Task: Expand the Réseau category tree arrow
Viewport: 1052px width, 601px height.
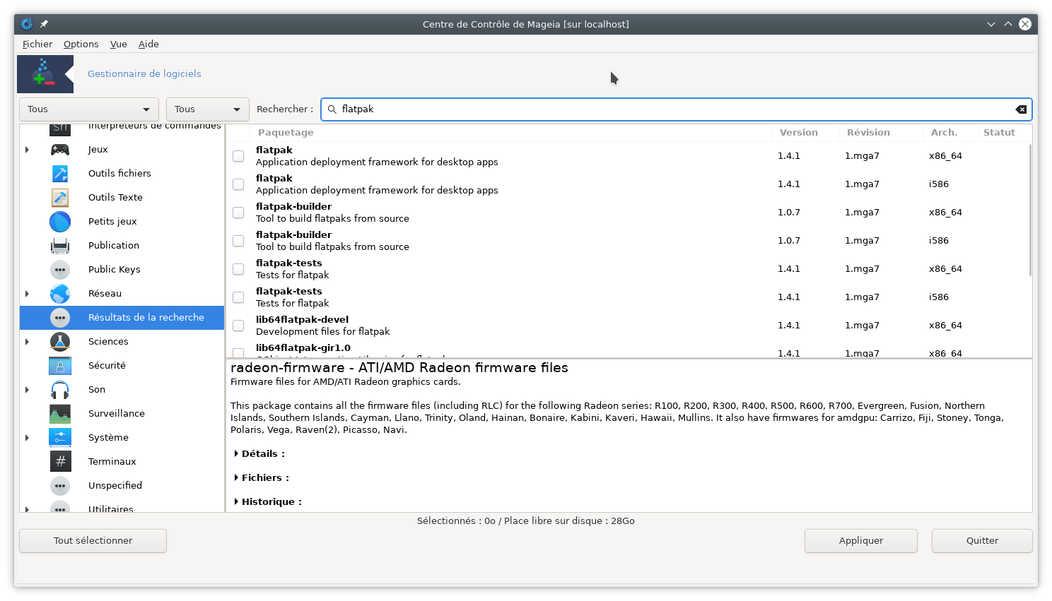Action: [28, 294]
